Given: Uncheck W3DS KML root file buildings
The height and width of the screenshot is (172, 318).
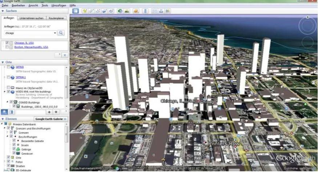Looking at the screenshot, I should 8,91.
